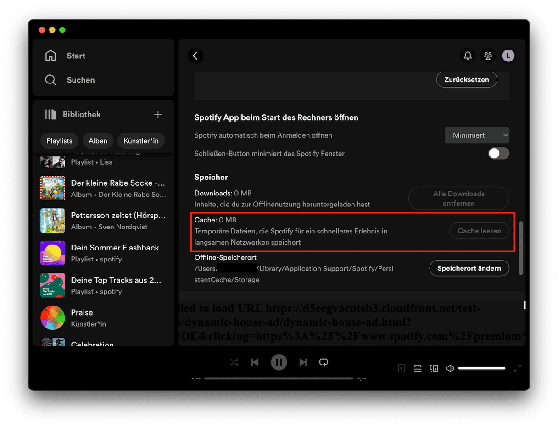Screen dimensions: 558x428
Task: Open the Praise artist entry
Action: 104,318
